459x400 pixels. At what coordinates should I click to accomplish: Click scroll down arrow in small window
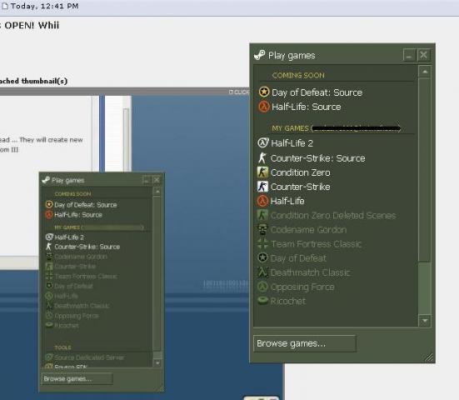click(x=157, y=362)
